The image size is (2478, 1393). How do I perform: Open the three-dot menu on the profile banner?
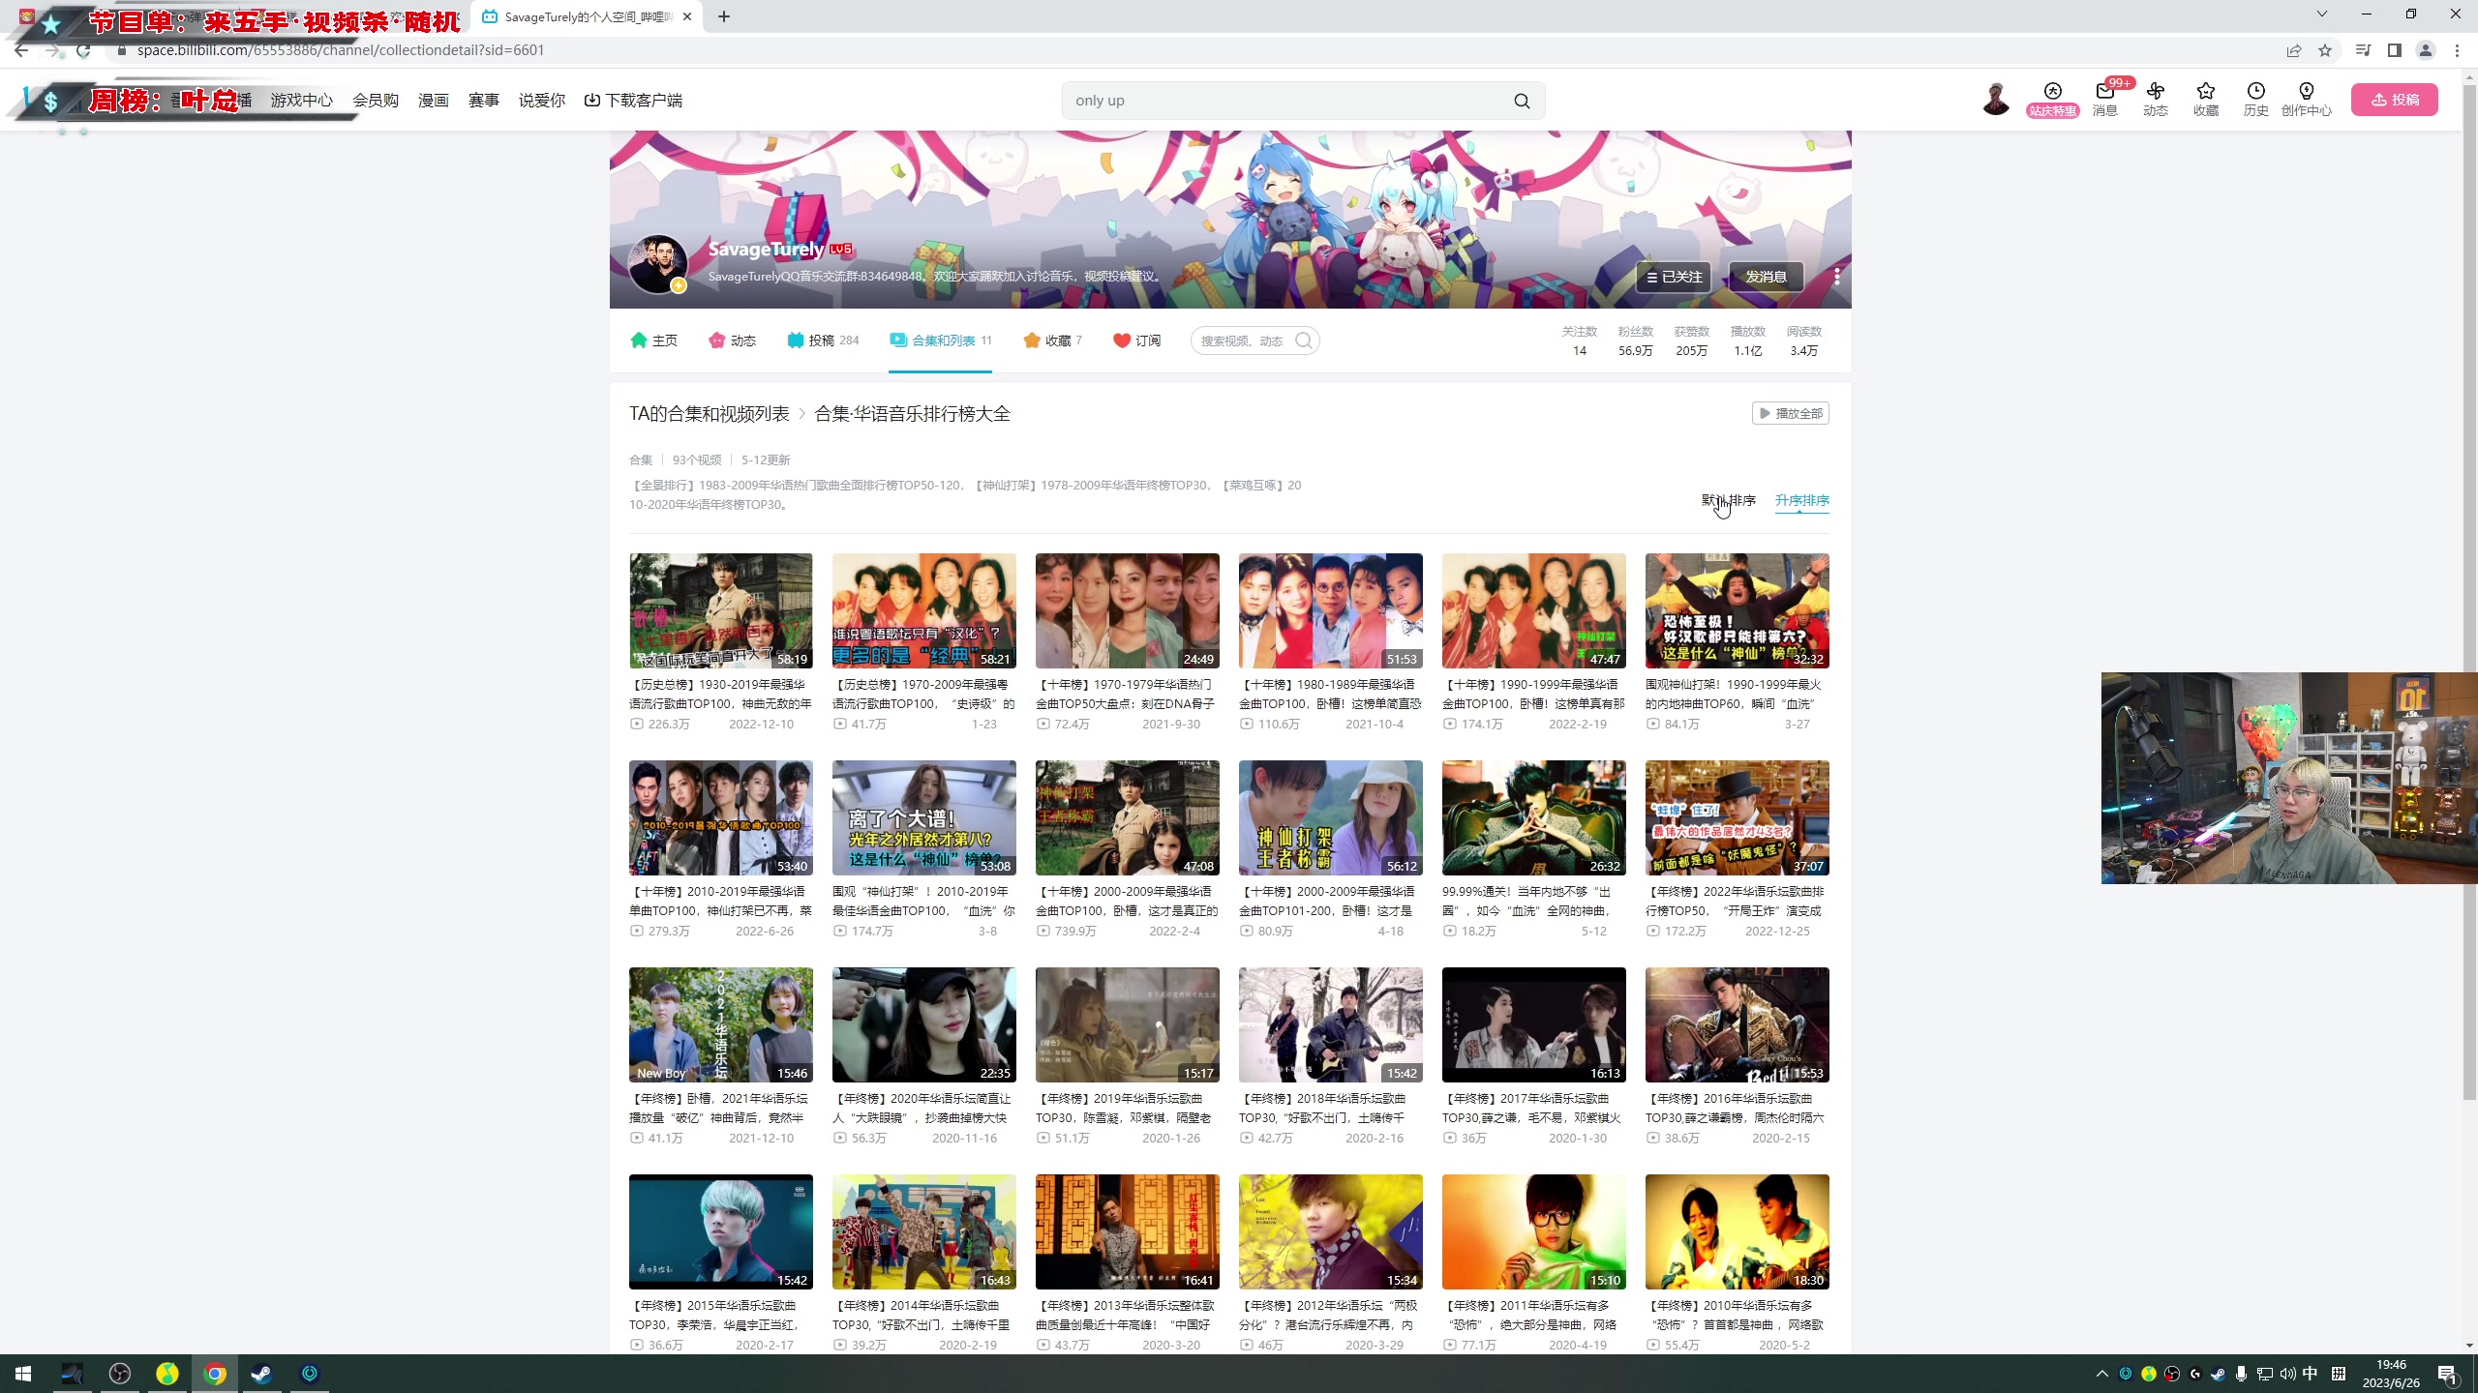(x=1836, y=277)
